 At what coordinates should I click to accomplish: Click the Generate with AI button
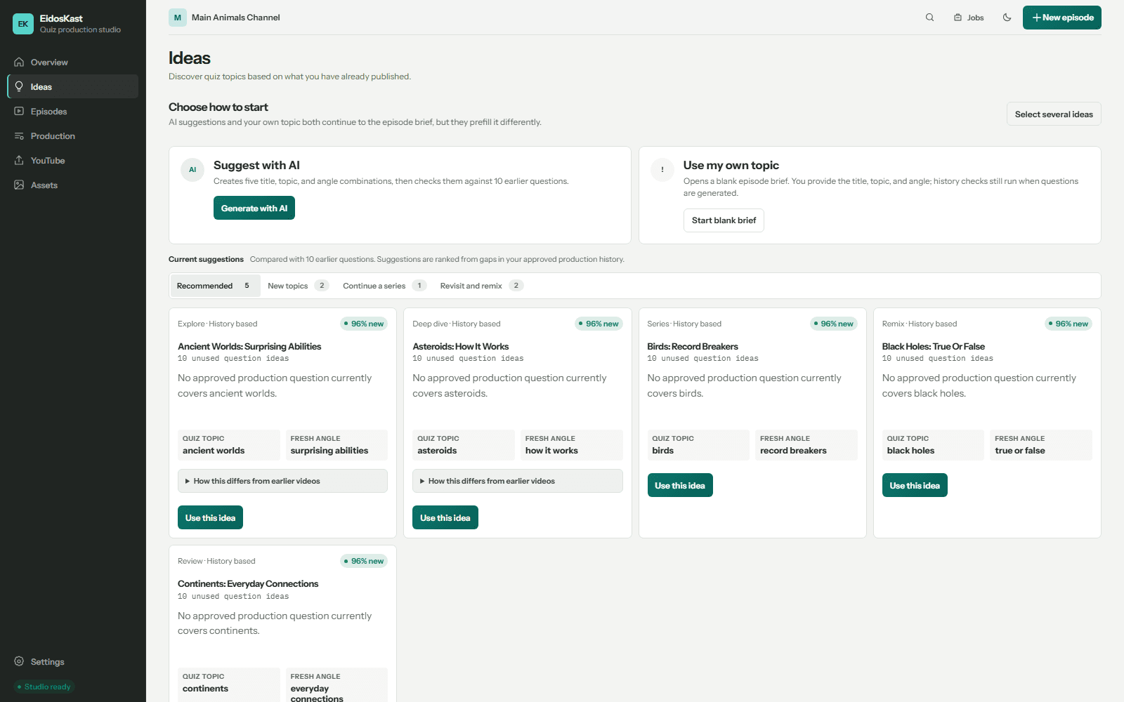[x=254, y=208]
